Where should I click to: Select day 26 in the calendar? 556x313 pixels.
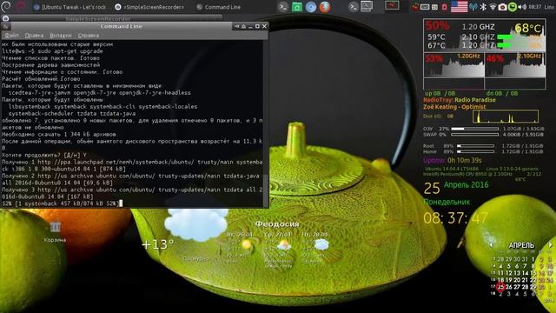tap(509, 287)
